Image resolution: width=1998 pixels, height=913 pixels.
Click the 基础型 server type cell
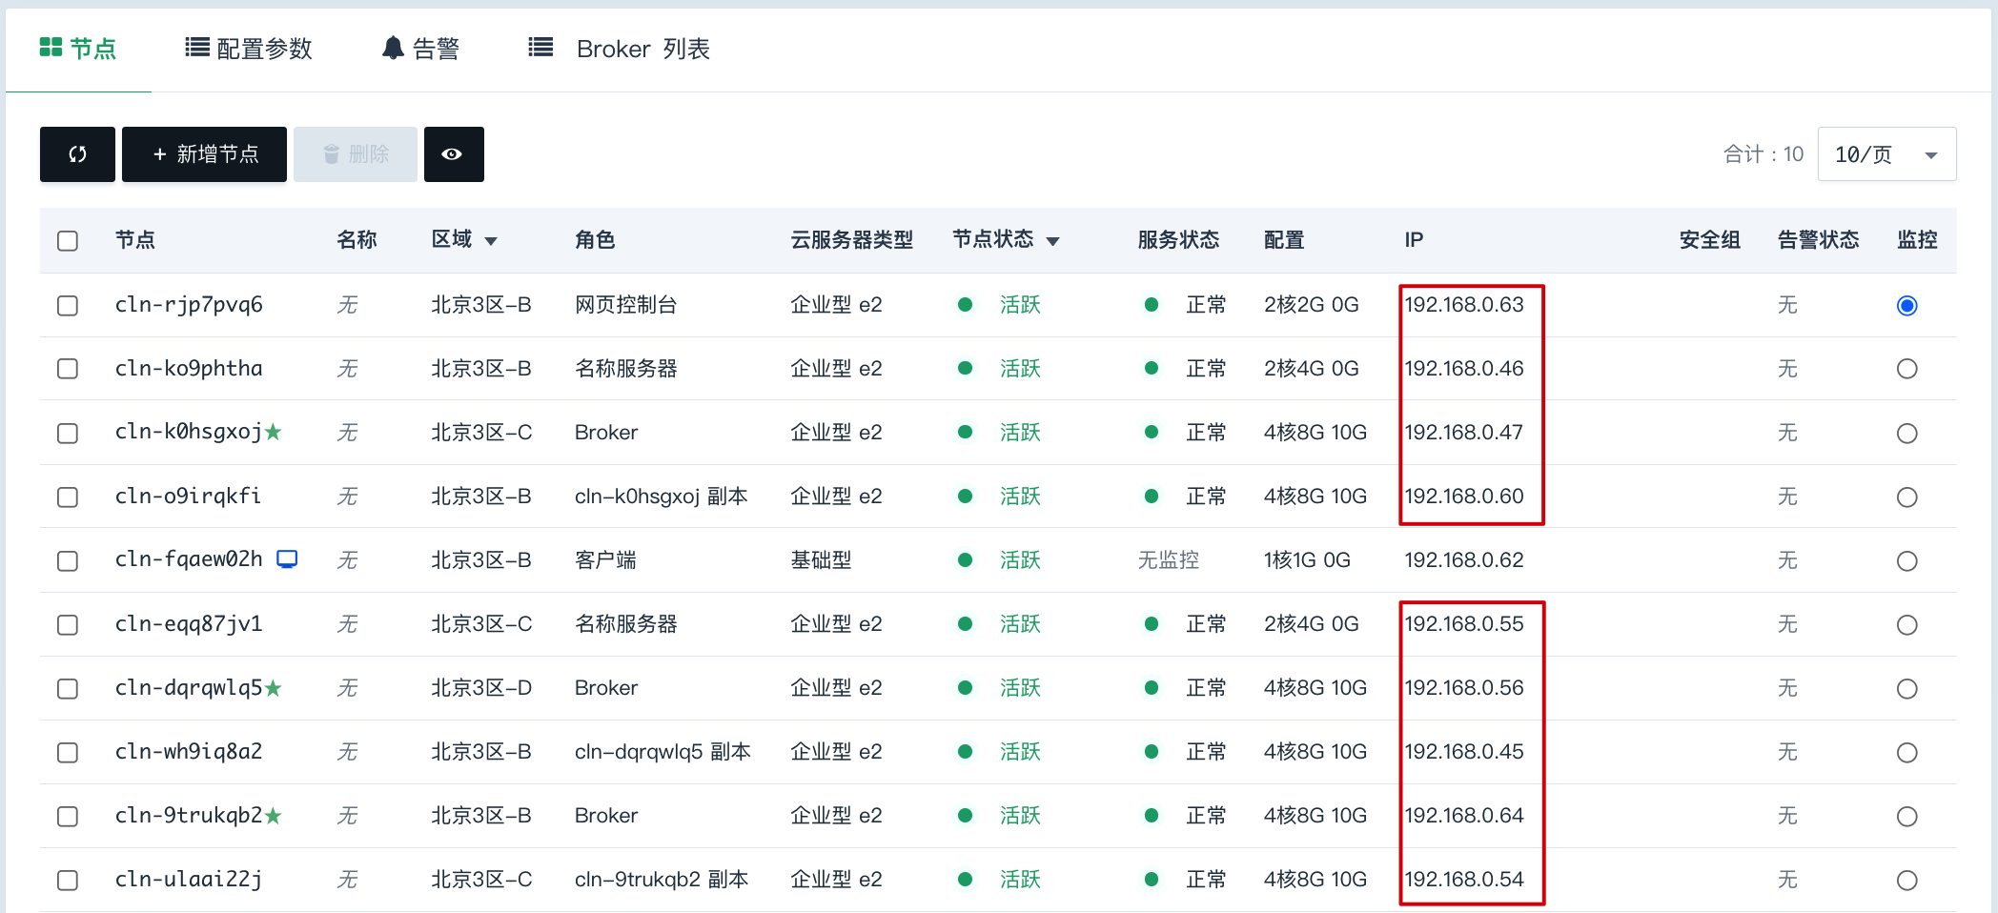click(x=821, y=560)
